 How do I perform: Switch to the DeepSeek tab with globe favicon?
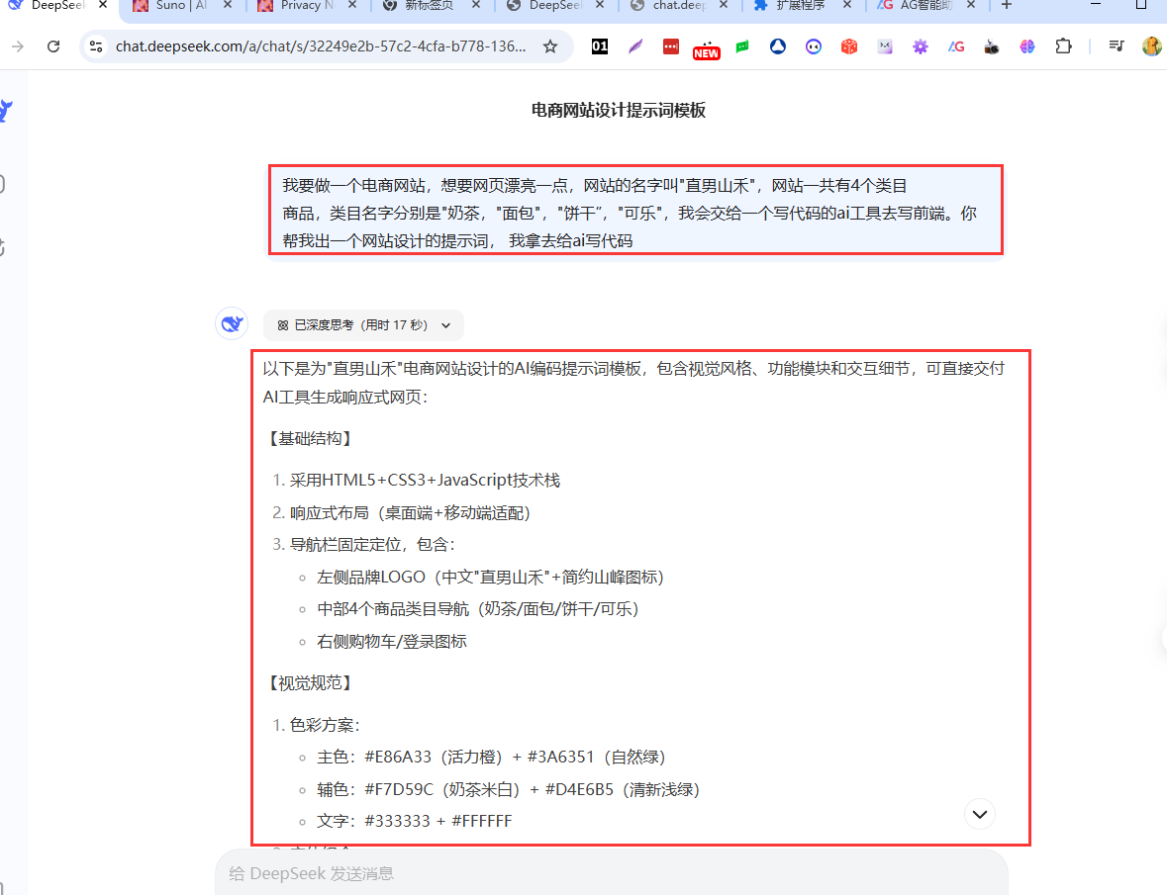[554, 6]
